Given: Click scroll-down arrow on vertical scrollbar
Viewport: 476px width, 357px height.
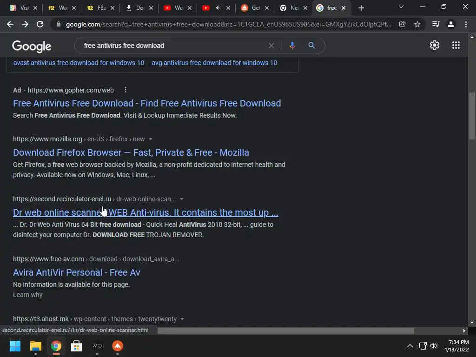Looking at the screenshot, I should 472,323.
